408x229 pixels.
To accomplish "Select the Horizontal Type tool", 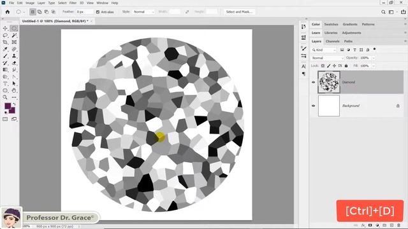I will click(x=5, y=83).
